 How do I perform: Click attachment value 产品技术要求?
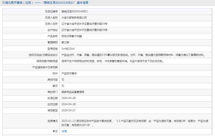(69, 74)
